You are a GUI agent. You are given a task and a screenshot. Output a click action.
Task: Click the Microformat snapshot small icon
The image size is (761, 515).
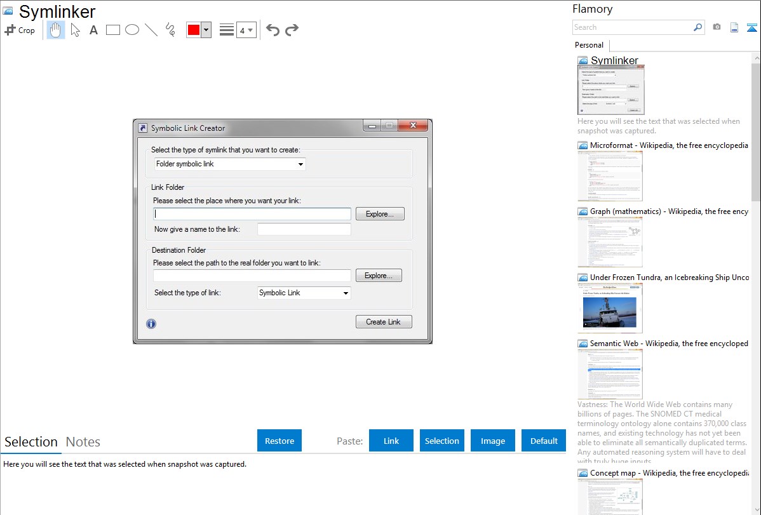pos(583,145)
